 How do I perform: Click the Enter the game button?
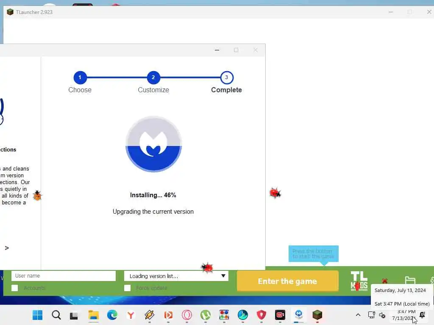288,281
